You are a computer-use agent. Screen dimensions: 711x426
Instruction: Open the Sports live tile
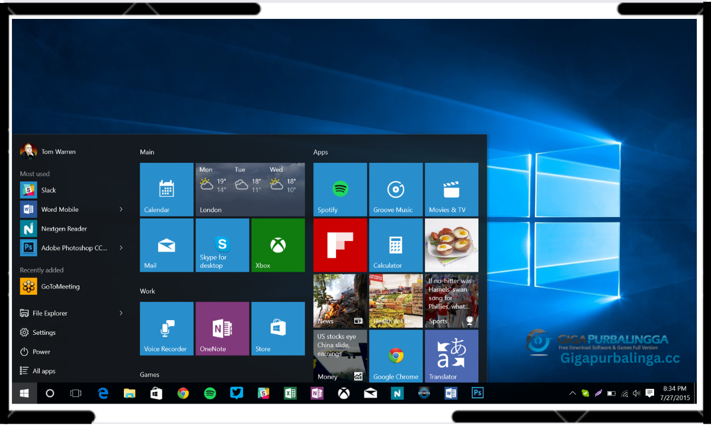451,301
